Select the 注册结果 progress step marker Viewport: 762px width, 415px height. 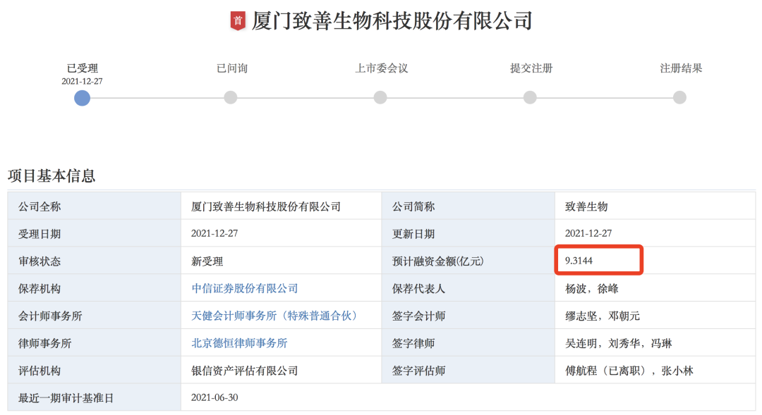pyautogui.click(x=679, y=97)
